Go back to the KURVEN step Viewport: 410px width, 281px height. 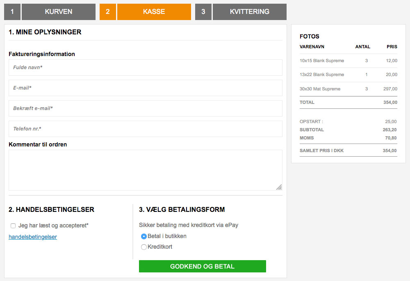pos(58,12)
